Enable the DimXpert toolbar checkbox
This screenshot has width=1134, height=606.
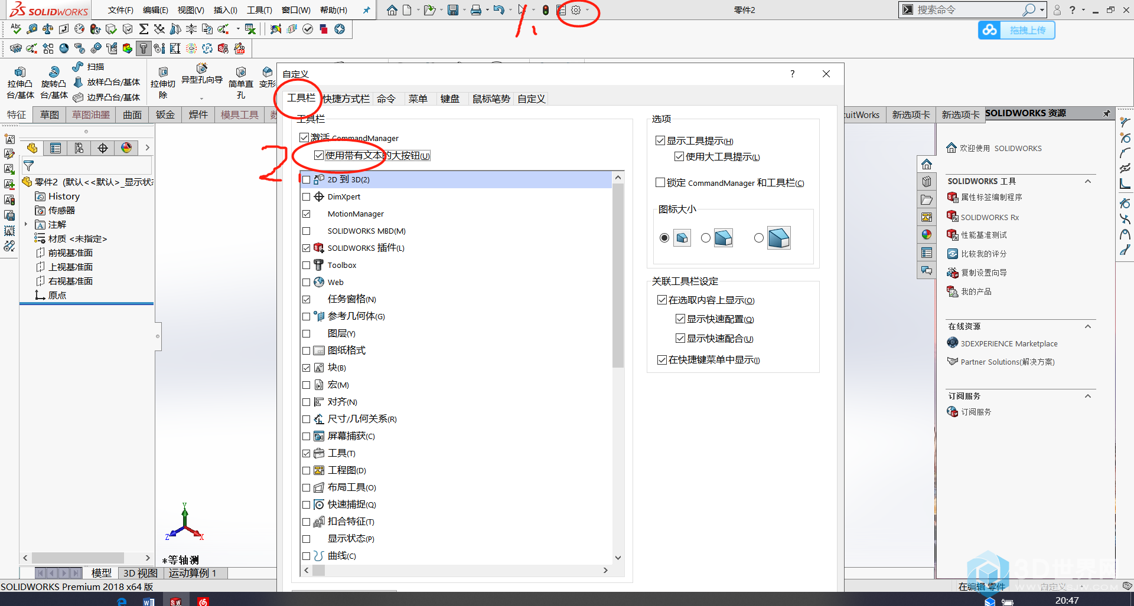[x=306, y=196]
